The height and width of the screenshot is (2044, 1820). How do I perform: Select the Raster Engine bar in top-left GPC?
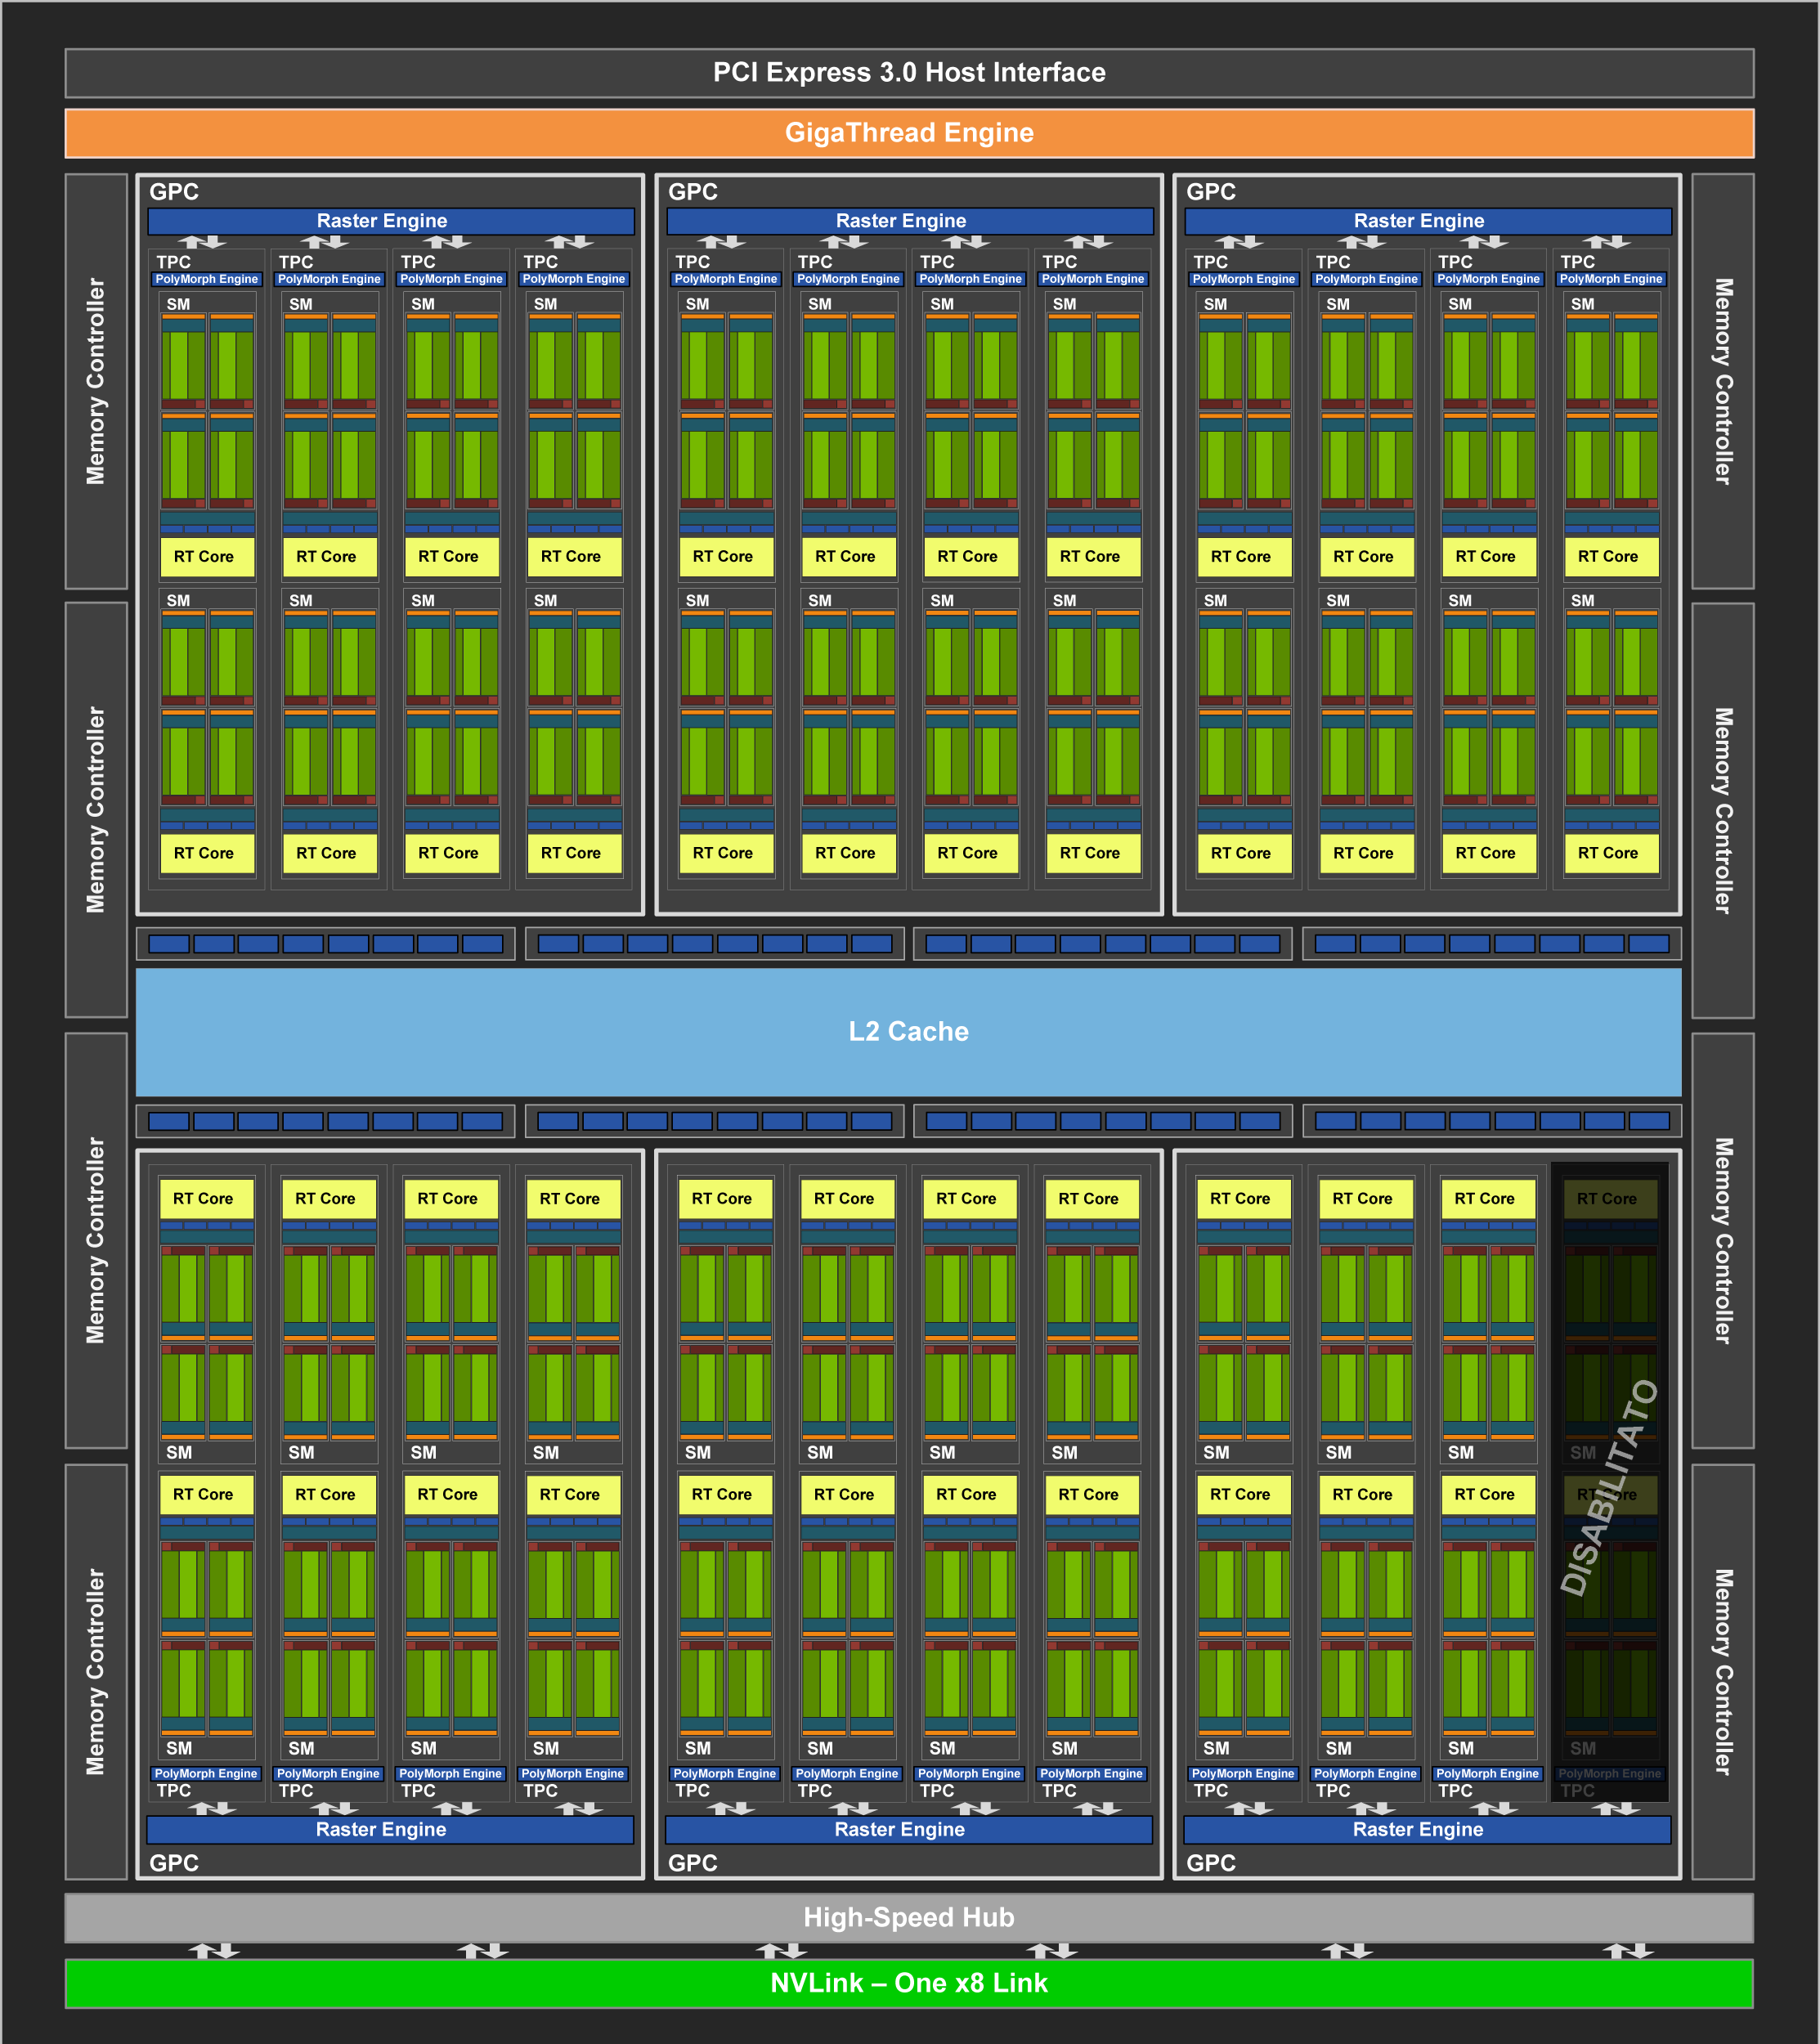click(391, 221)
